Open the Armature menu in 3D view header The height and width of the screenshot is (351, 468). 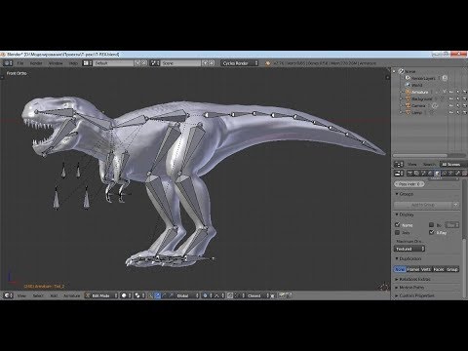click(71, 295)
